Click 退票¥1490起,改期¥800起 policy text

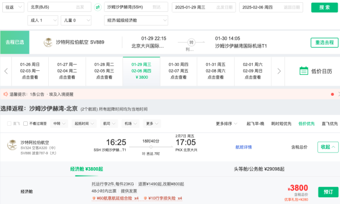161,184
